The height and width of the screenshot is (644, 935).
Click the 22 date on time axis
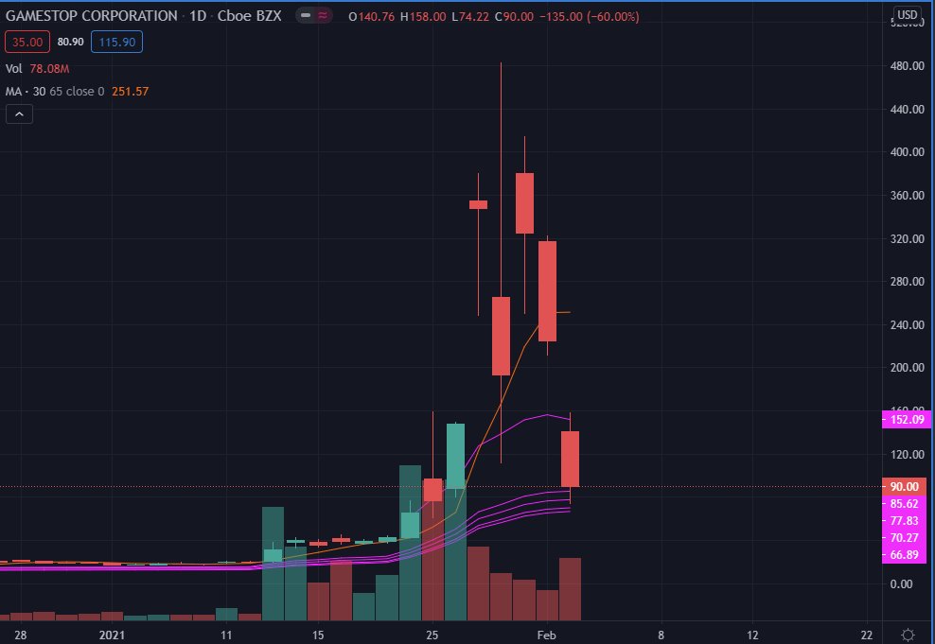click(x=867, y=635)
